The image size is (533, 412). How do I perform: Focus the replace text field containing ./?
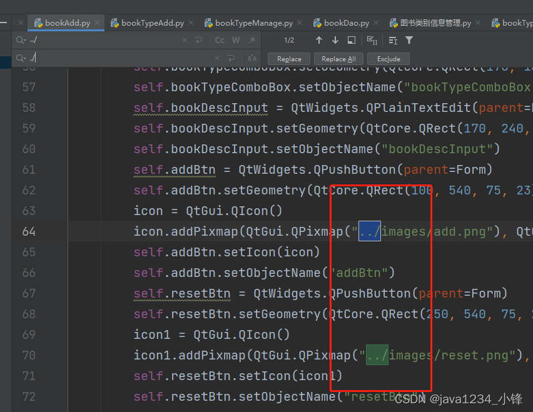click(119, 58)
